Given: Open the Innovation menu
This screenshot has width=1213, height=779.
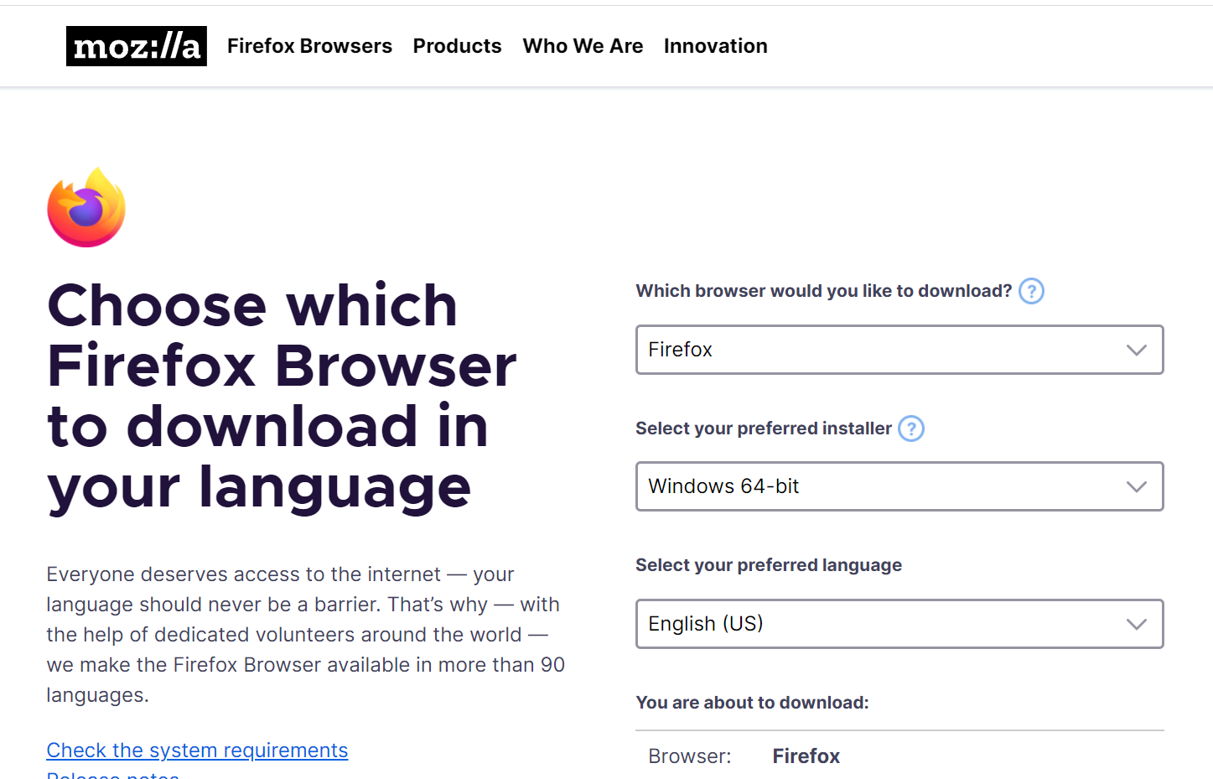Looking at the screenshot, I should [715, 46].
